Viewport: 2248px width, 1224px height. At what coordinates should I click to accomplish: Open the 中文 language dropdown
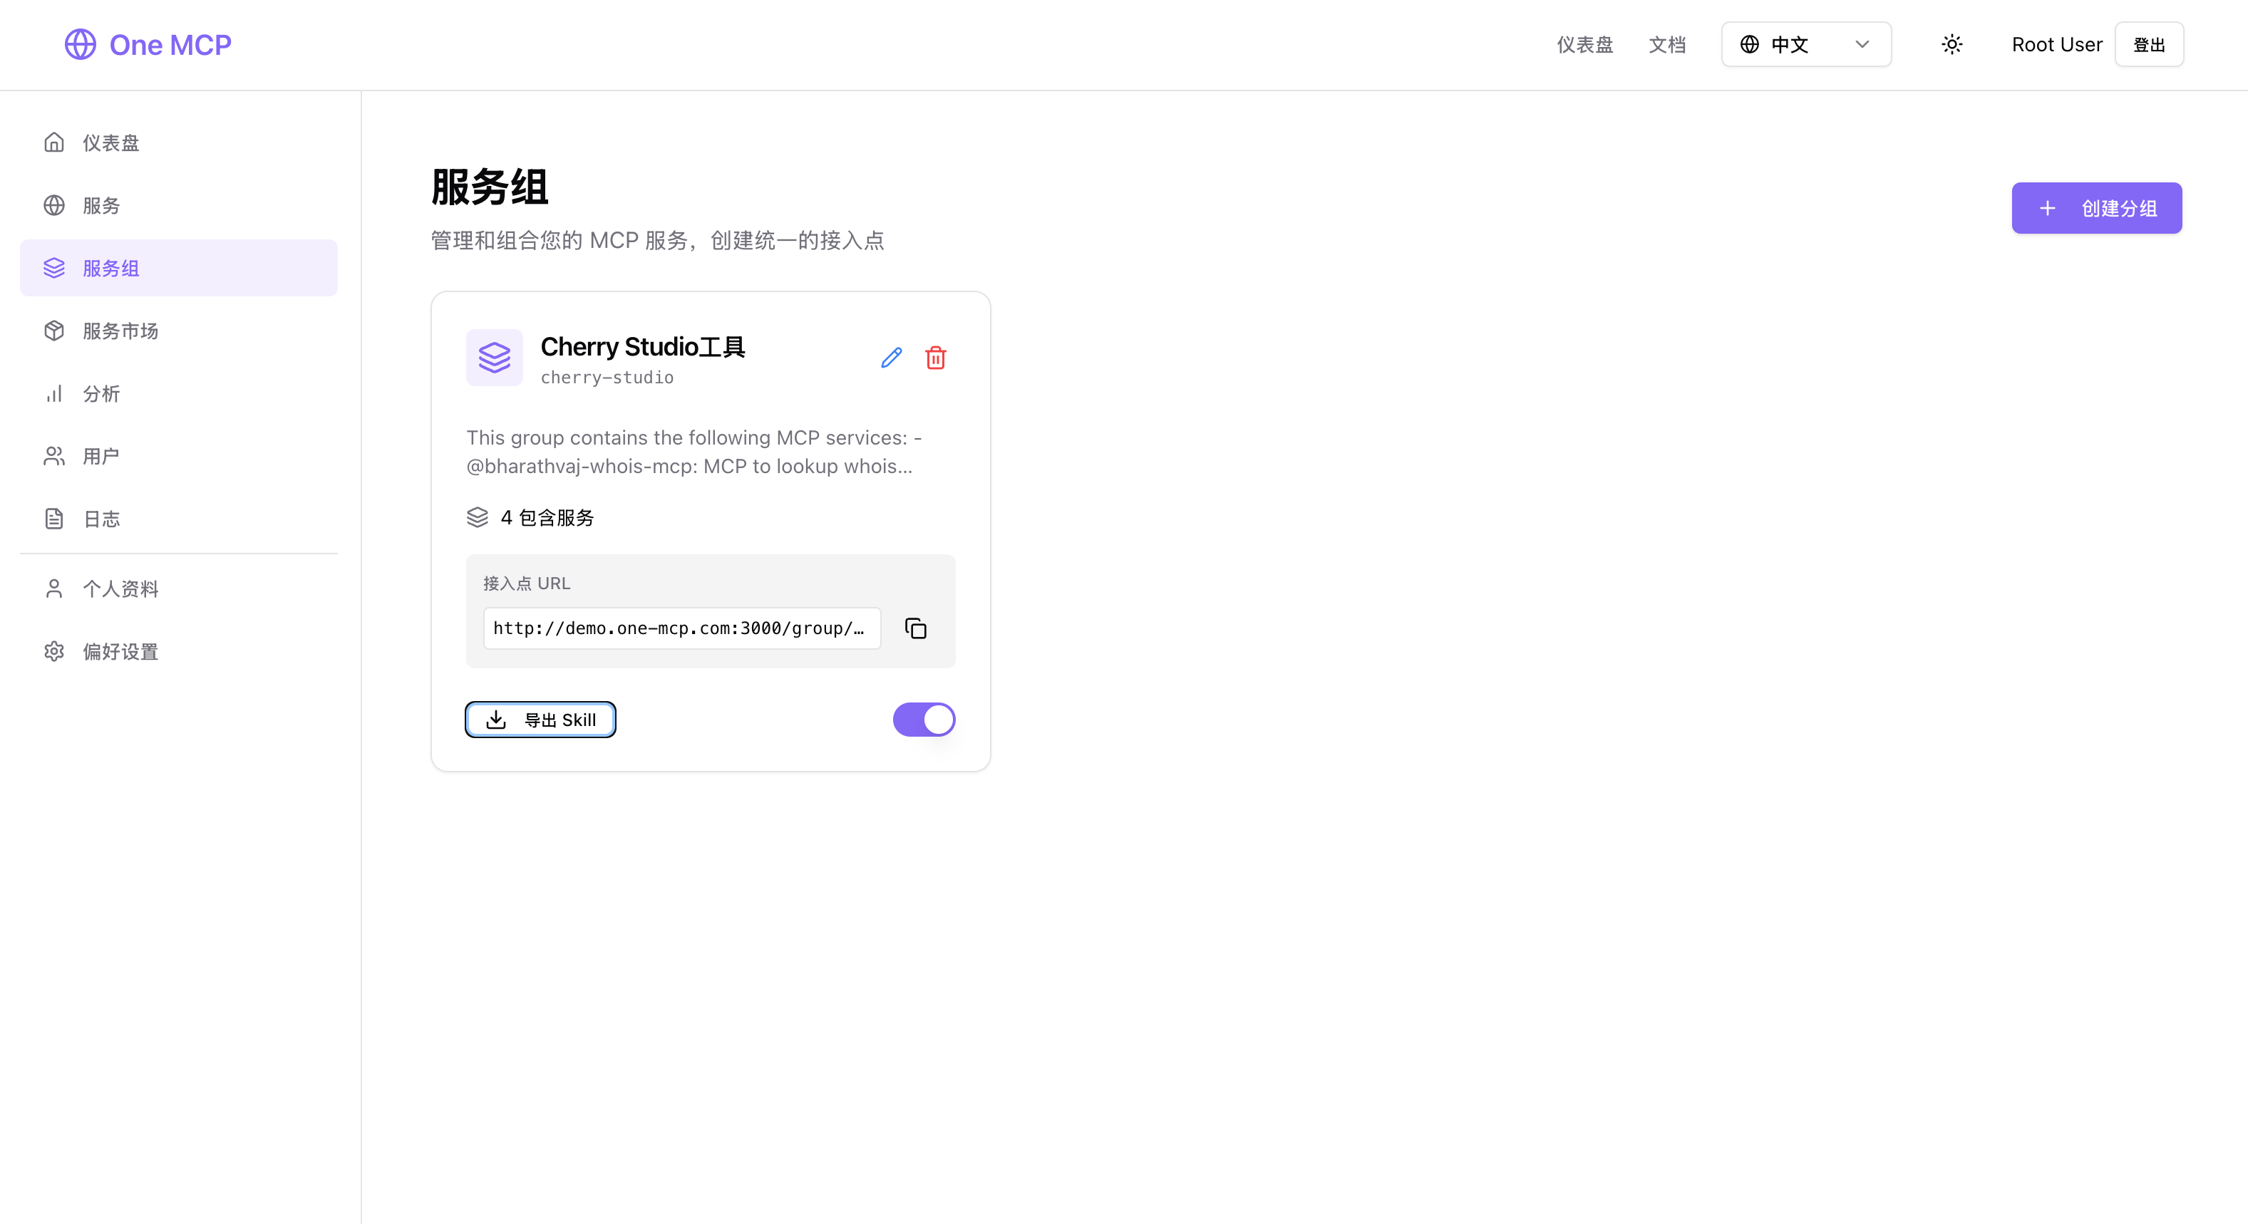(1806, 44)
